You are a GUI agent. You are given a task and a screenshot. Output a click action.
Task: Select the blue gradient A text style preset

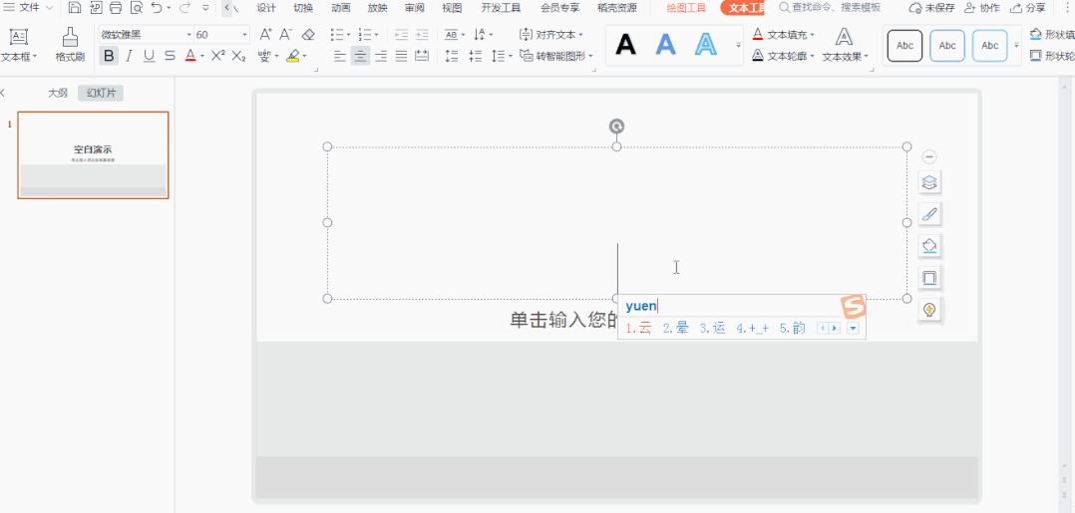click(665, 45)
